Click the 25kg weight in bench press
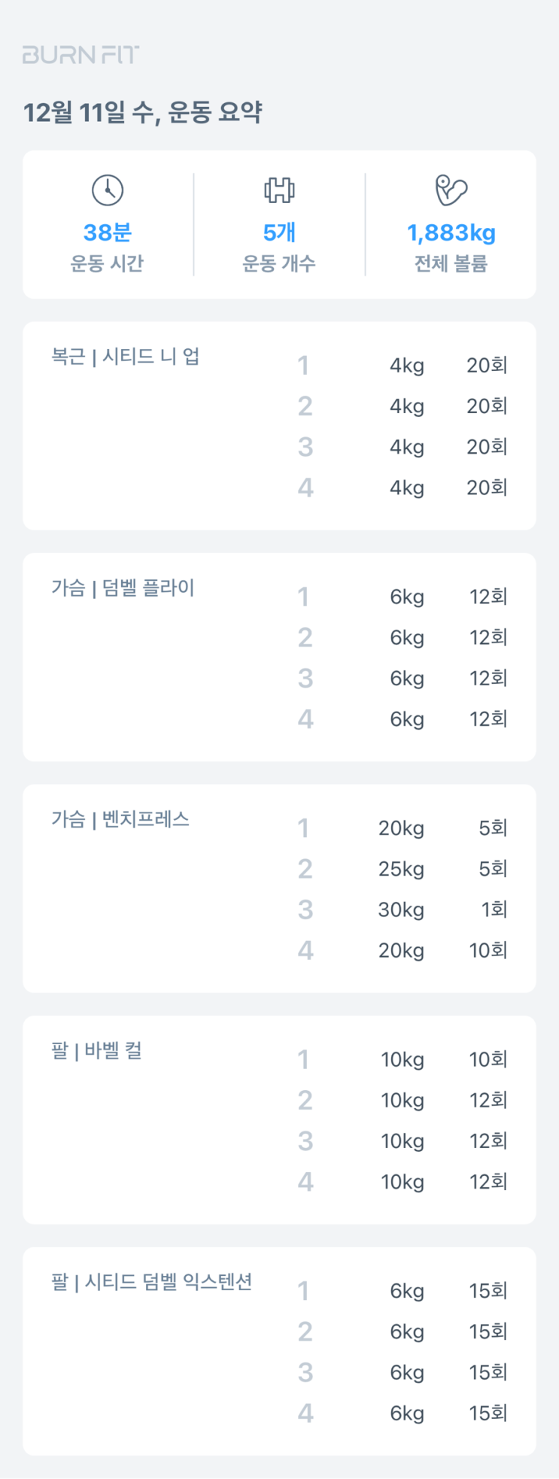 pyautogui.click(x=401, y=870)
